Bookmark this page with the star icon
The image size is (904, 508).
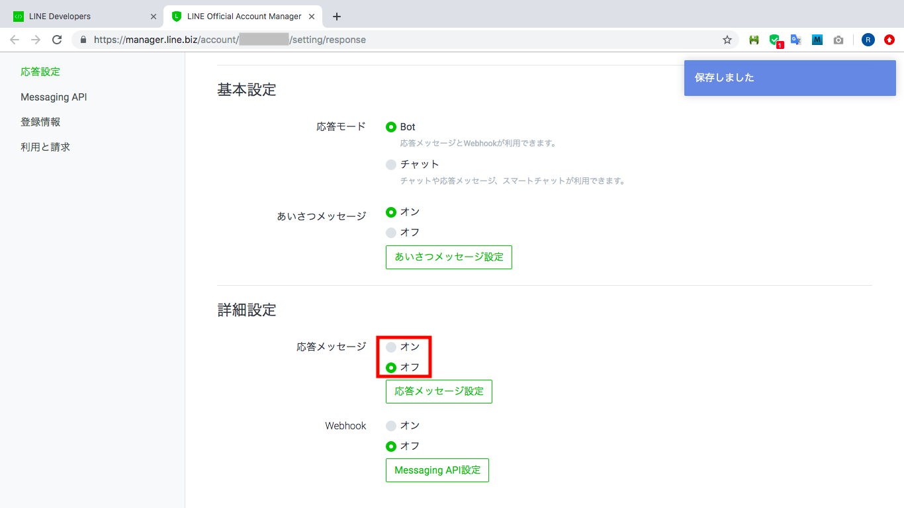point(727,40)
